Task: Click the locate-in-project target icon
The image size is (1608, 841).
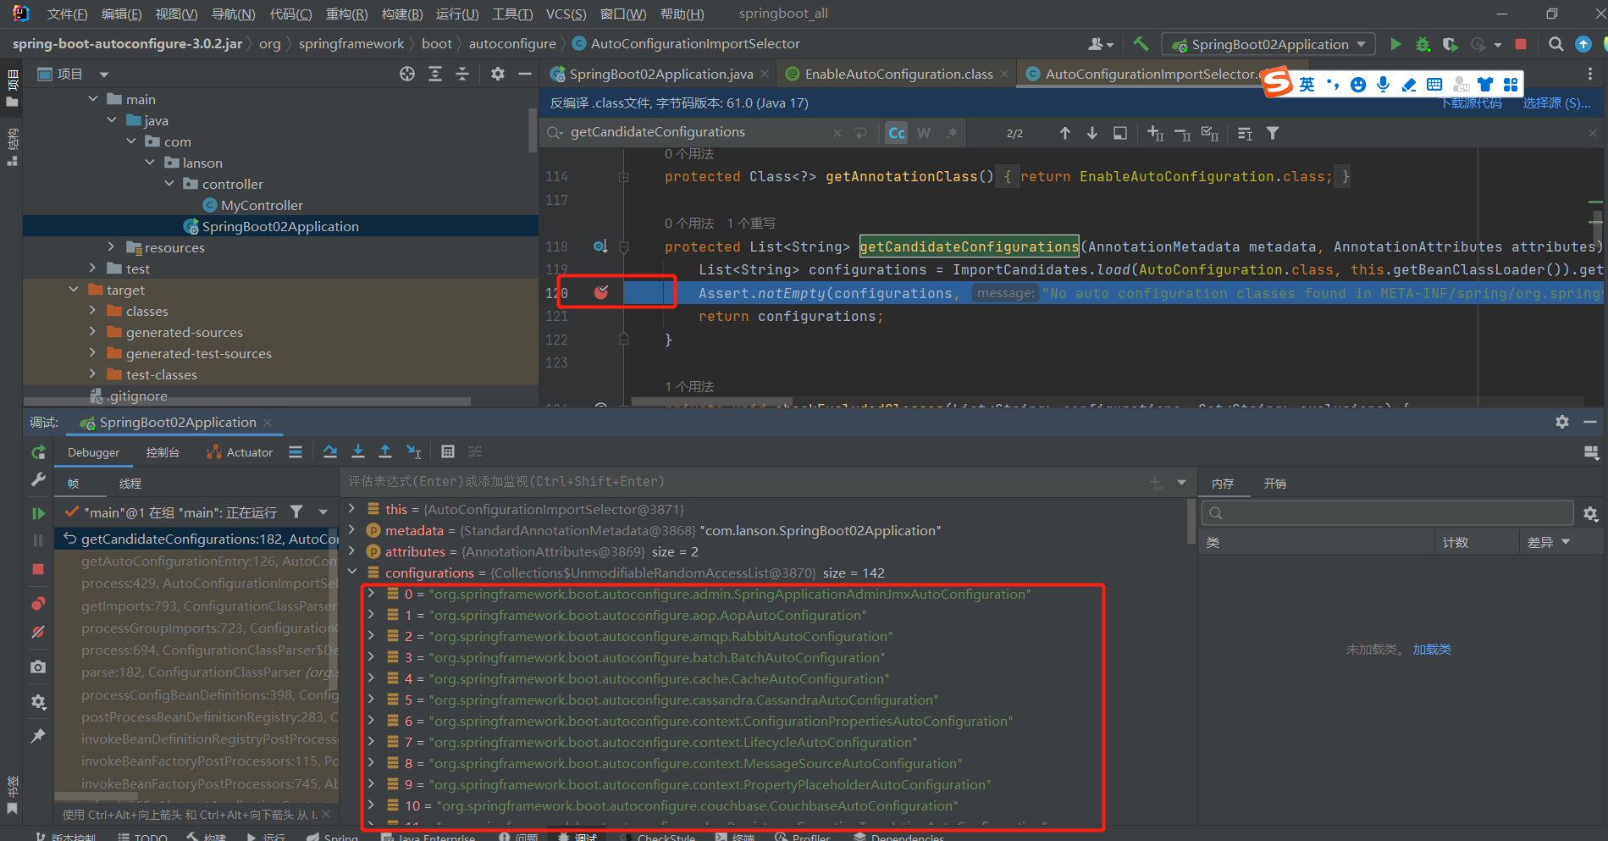Action: [x=407, y=74]
